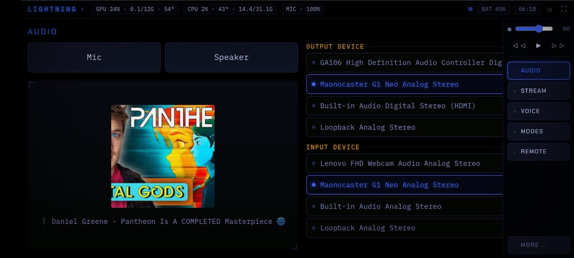Open the AUDIO sidebar section
This screenshot has width=574, height=258.
539,71
